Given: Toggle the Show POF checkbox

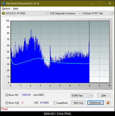Looking at the screenshot, I should pos(7,103).
